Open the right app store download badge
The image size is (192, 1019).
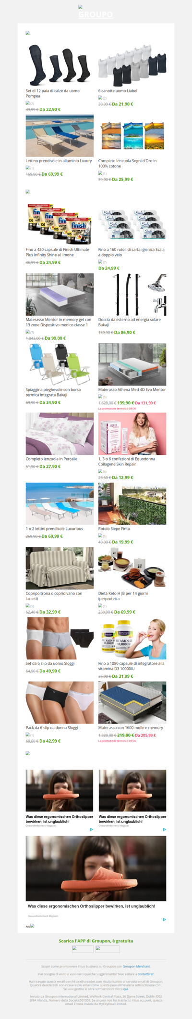point(108,949)
